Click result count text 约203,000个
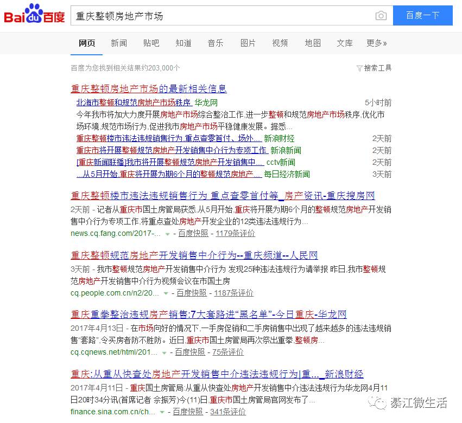Image resolution: width=462 pixels, height=423 pixels. (161, 68)
